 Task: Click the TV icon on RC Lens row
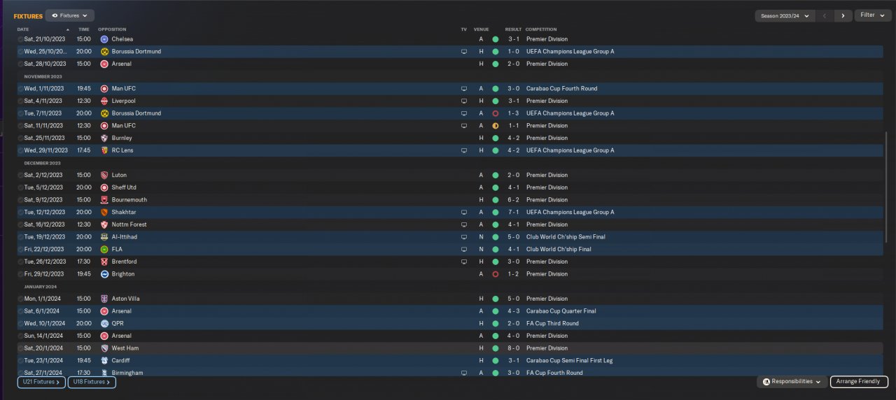point(463,150)
